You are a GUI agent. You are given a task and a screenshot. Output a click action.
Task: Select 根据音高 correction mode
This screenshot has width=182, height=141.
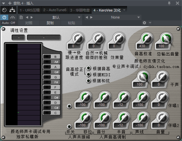point(88,68)
